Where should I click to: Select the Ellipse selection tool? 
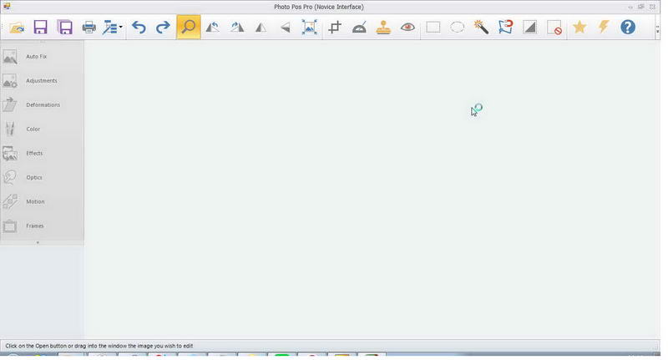(457, 28)
